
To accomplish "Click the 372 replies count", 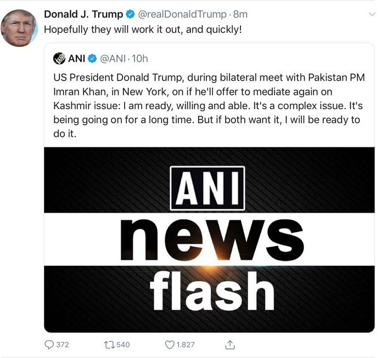I will pyautogui.click(x=63, y=345).
